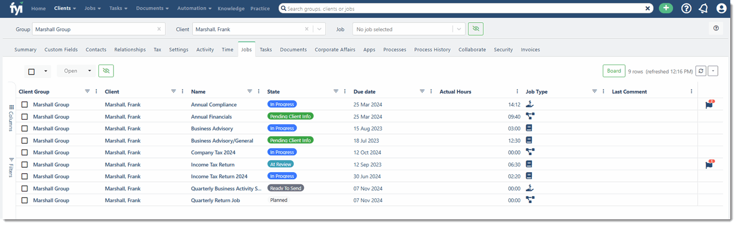
Task: Click the green plus create button
Action: point(666,8)
